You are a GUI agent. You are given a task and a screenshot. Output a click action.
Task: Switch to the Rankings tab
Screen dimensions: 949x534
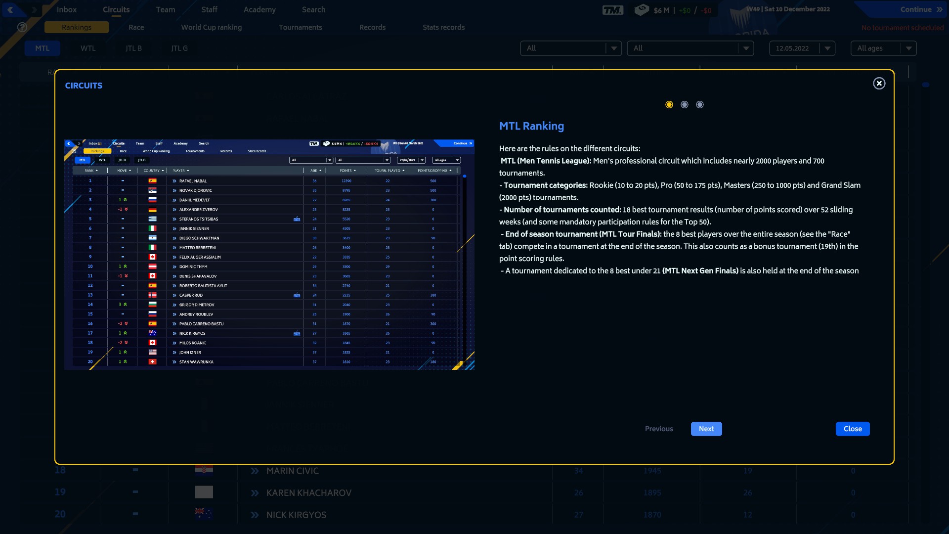coord(77,27)
